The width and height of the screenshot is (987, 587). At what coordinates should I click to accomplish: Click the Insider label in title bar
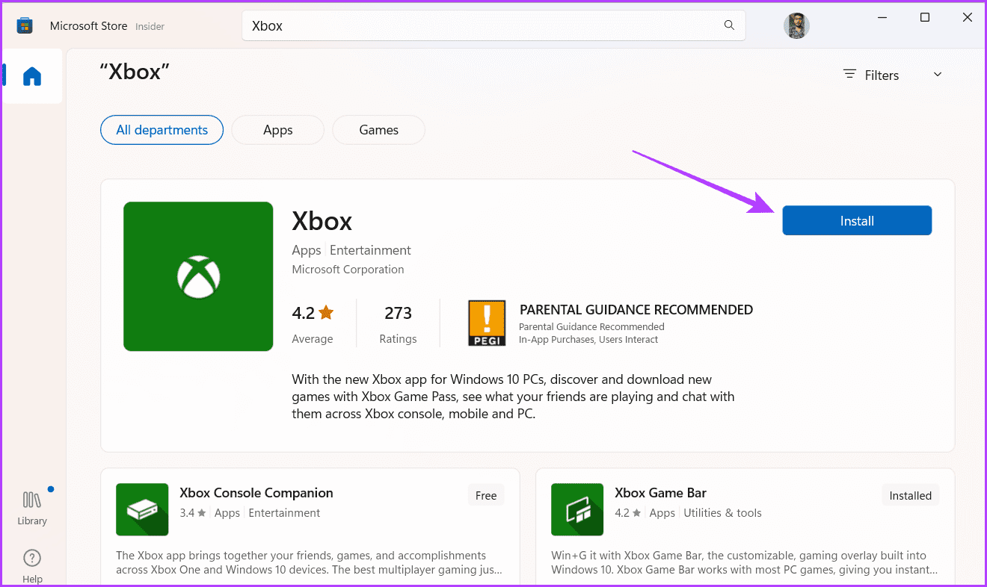(x=150, y=27)
